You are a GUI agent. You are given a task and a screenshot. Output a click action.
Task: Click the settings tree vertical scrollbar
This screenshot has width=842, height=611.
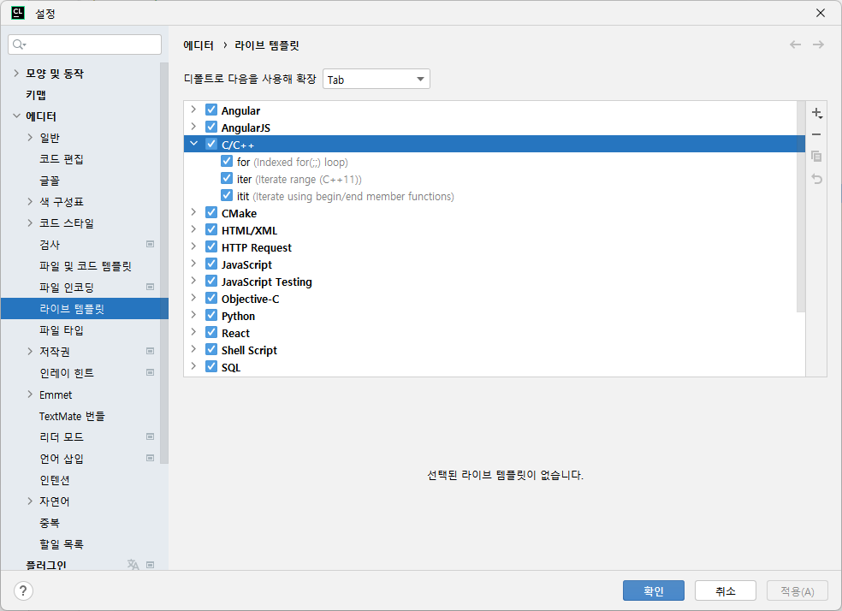pos(164,263)
